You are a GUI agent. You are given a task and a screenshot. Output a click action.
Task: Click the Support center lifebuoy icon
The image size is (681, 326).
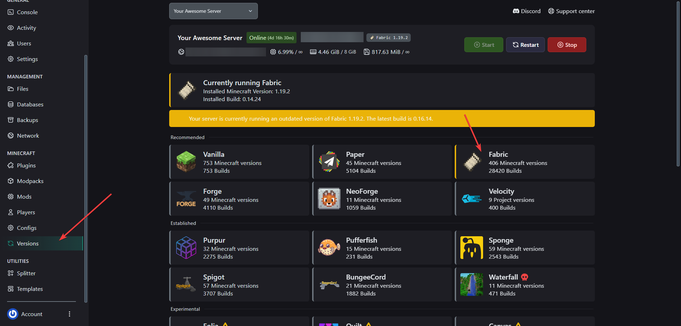point(551,11)
